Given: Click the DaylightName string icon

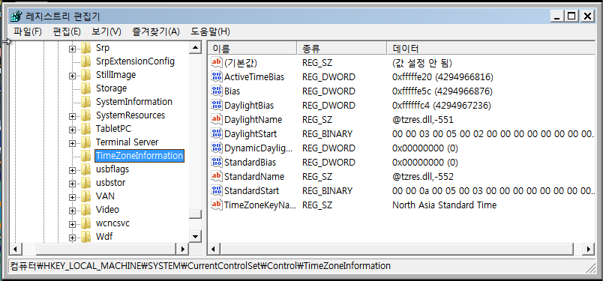Looking at the screenshot, I should point(217,120).
